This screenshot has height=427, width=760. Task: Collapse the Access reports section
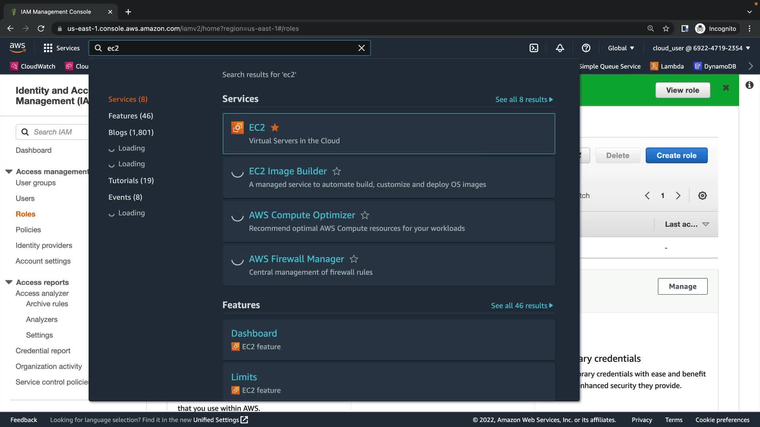(x=9, y=282)
